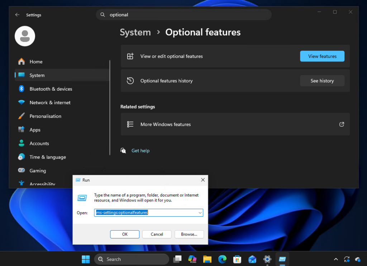Click the search magnifier icon in Settings
The image size is (367, 266).
point(103,15)
